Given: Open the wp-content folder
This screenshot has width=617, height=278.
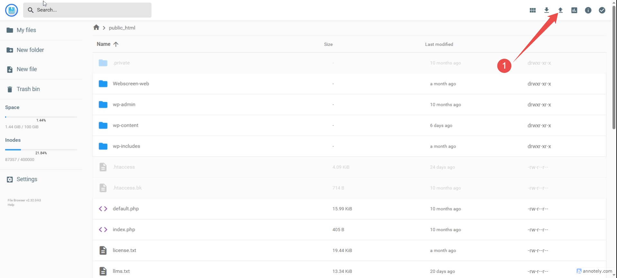Looking at the screenshot, I should tap(125, 125).
